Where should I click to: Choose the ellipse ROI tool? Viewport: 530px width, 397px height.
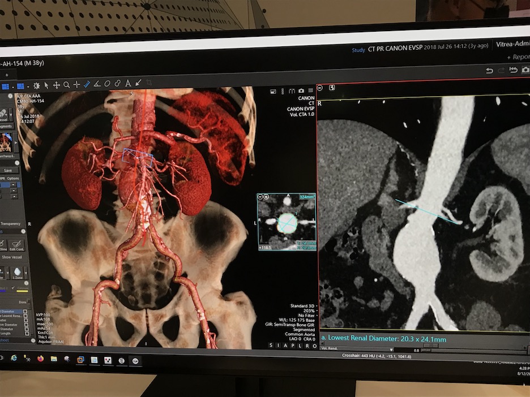(x=107, y=84)
